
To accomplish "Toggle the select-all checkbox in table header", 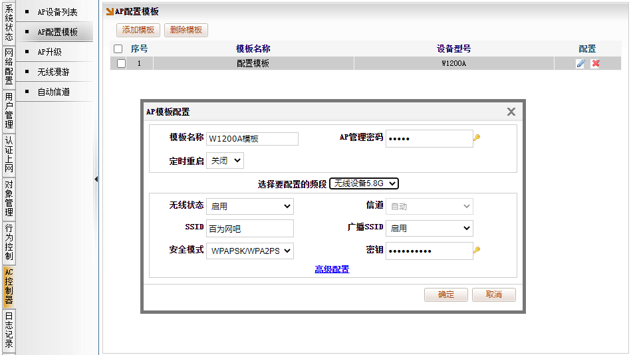I will pos(118,49).
